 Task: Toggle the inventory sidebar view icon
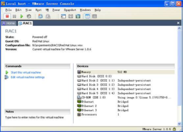click(63, 16)
